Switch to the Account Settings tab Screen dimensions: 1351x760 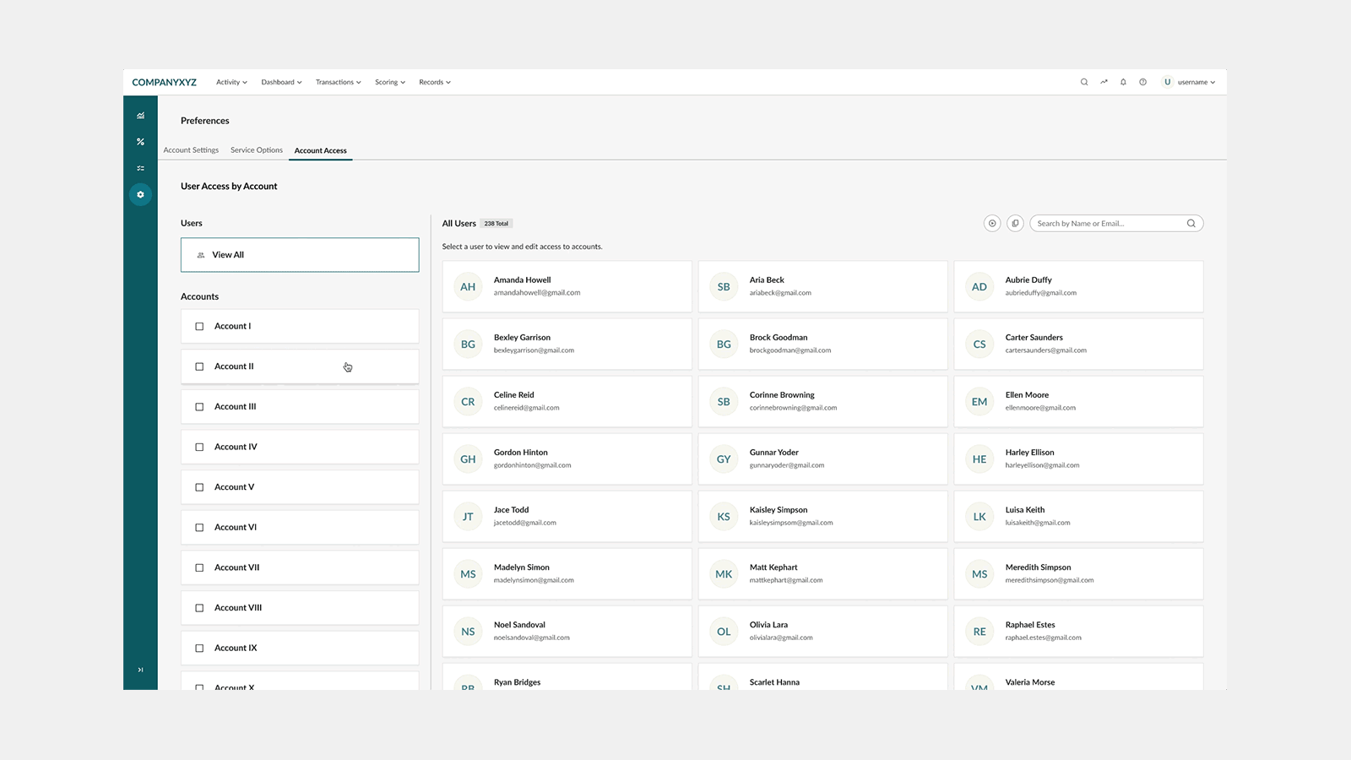tap(191, 150)
